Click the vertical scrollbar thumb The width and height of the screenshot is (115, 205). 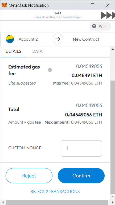[x=113, y=137]
